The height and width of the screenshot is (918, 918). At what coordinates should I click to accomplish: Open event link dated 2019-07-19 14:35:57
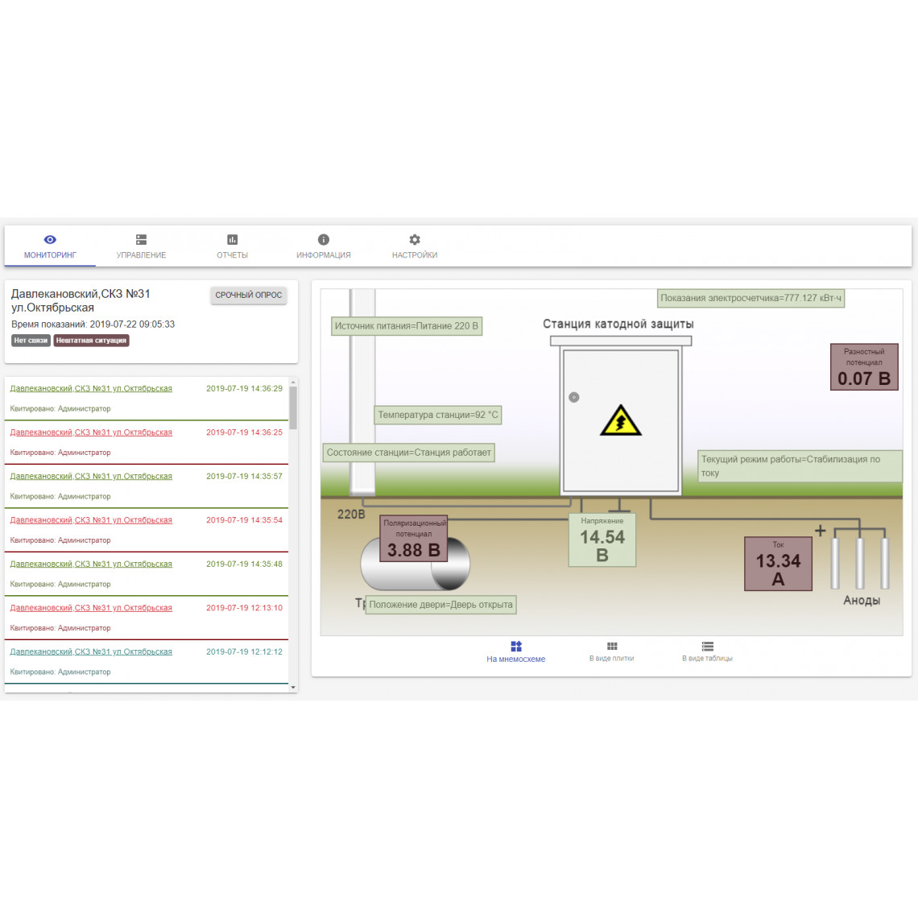pyautogui.click(x=91, y=477)
